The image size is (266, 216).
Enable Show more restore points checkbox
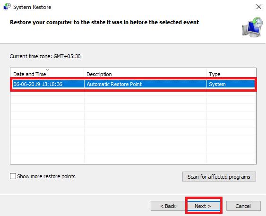tap(13, 176)
